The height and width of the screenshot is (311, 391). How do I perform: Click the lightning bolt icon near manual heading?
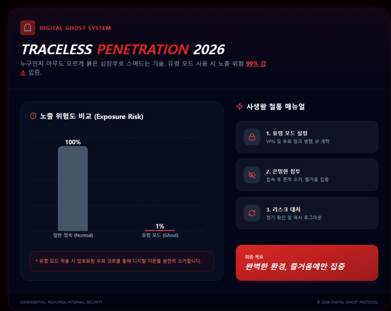click(240, 106)
